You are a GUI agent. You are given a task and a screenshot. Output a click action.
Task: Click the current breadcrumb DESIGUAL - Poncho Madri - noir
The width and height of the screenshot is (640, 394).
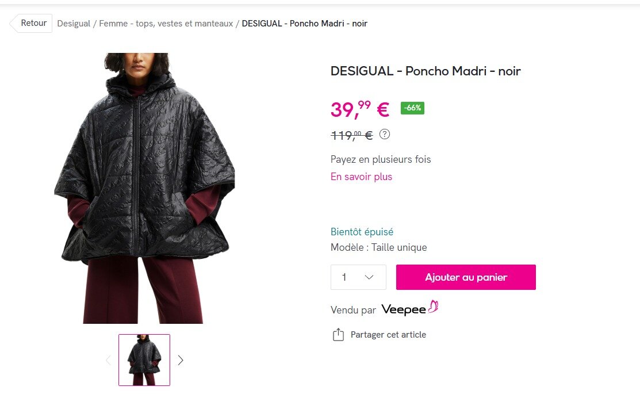(305, 24)
